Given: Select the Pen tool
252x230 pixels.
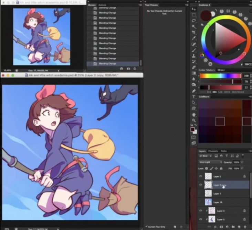Looking at the screenshot, I should pyautogui.click(x=194, y=91).
